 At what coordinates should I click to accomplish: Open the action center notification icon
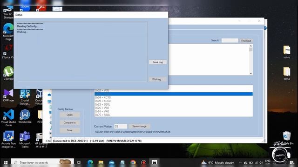pyautogui.click(x=292, y=163)
